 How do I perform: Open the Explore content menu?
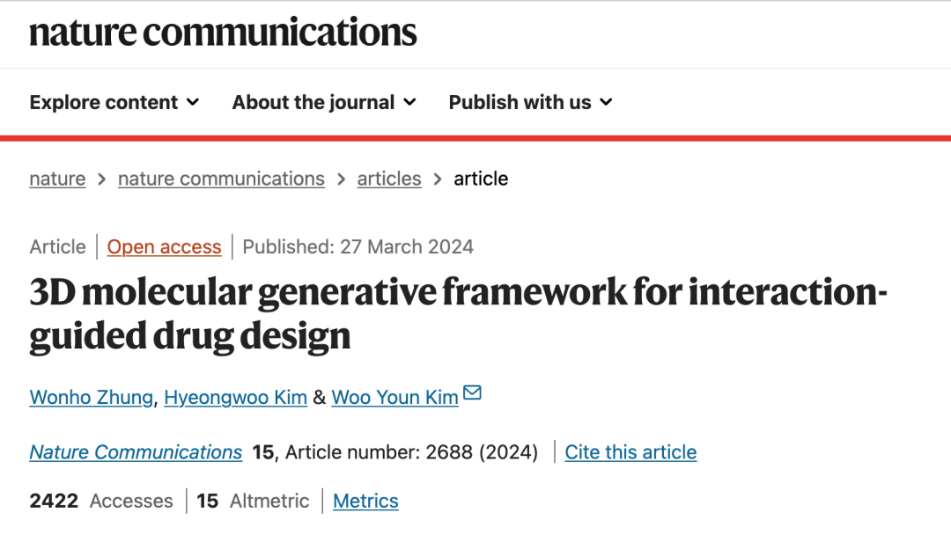coord(114,102)
